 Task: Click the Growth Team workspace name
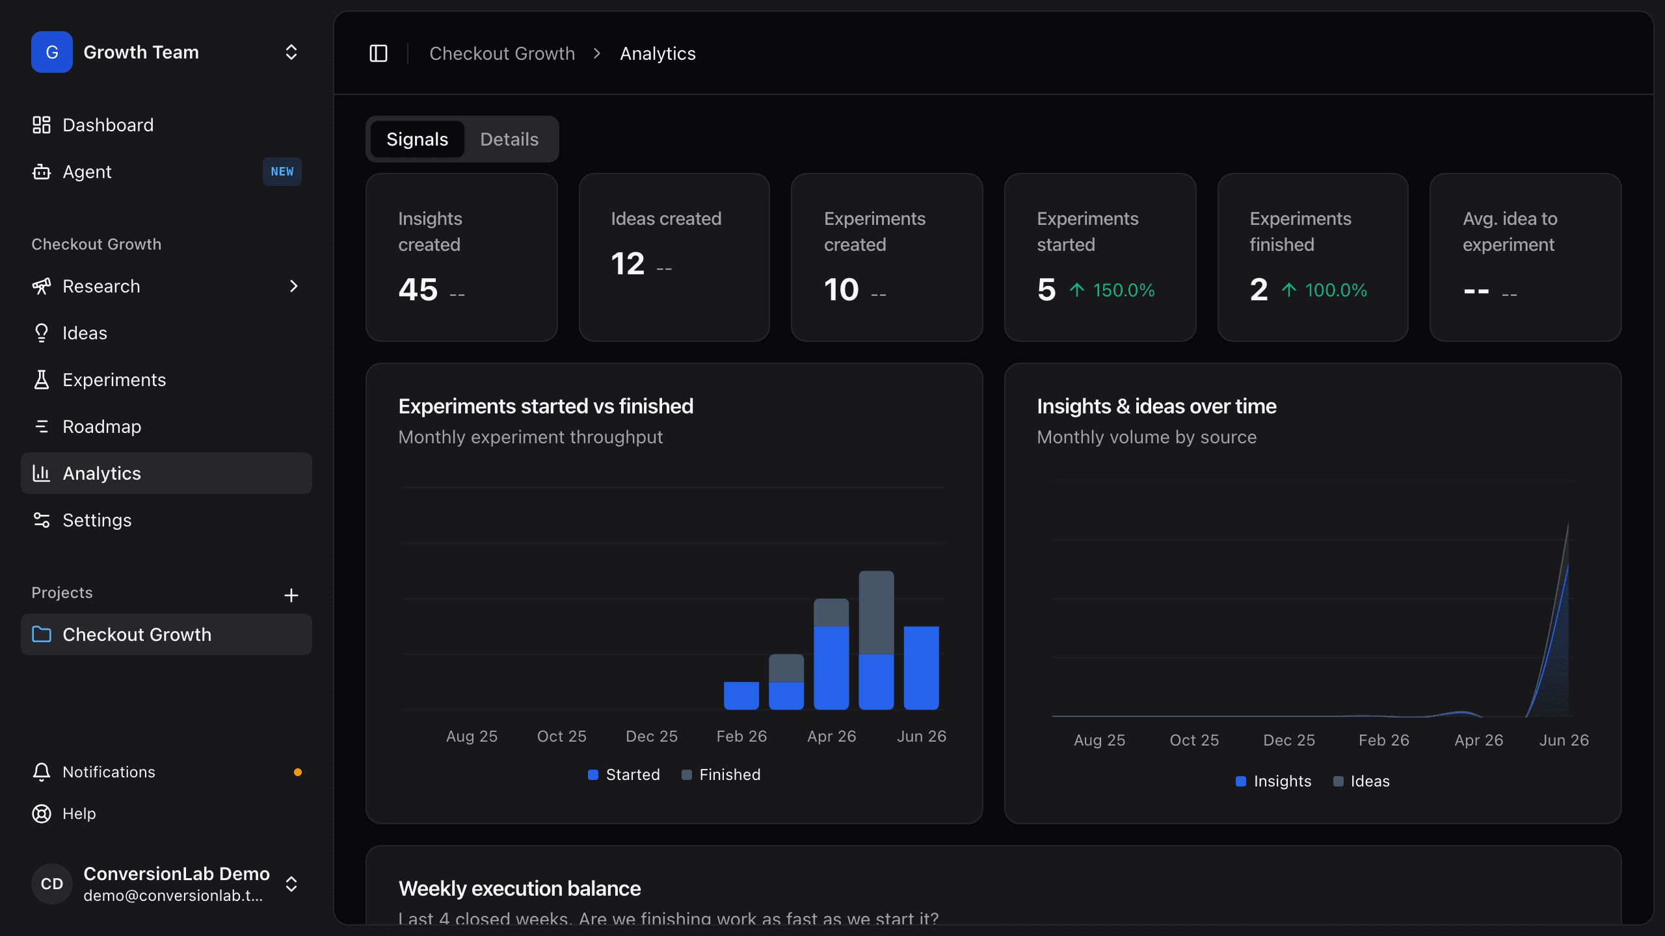[x=141, y=52]
